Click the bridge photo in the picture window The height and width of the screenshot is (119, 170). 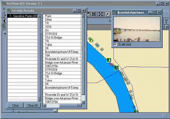click(137, 29)
